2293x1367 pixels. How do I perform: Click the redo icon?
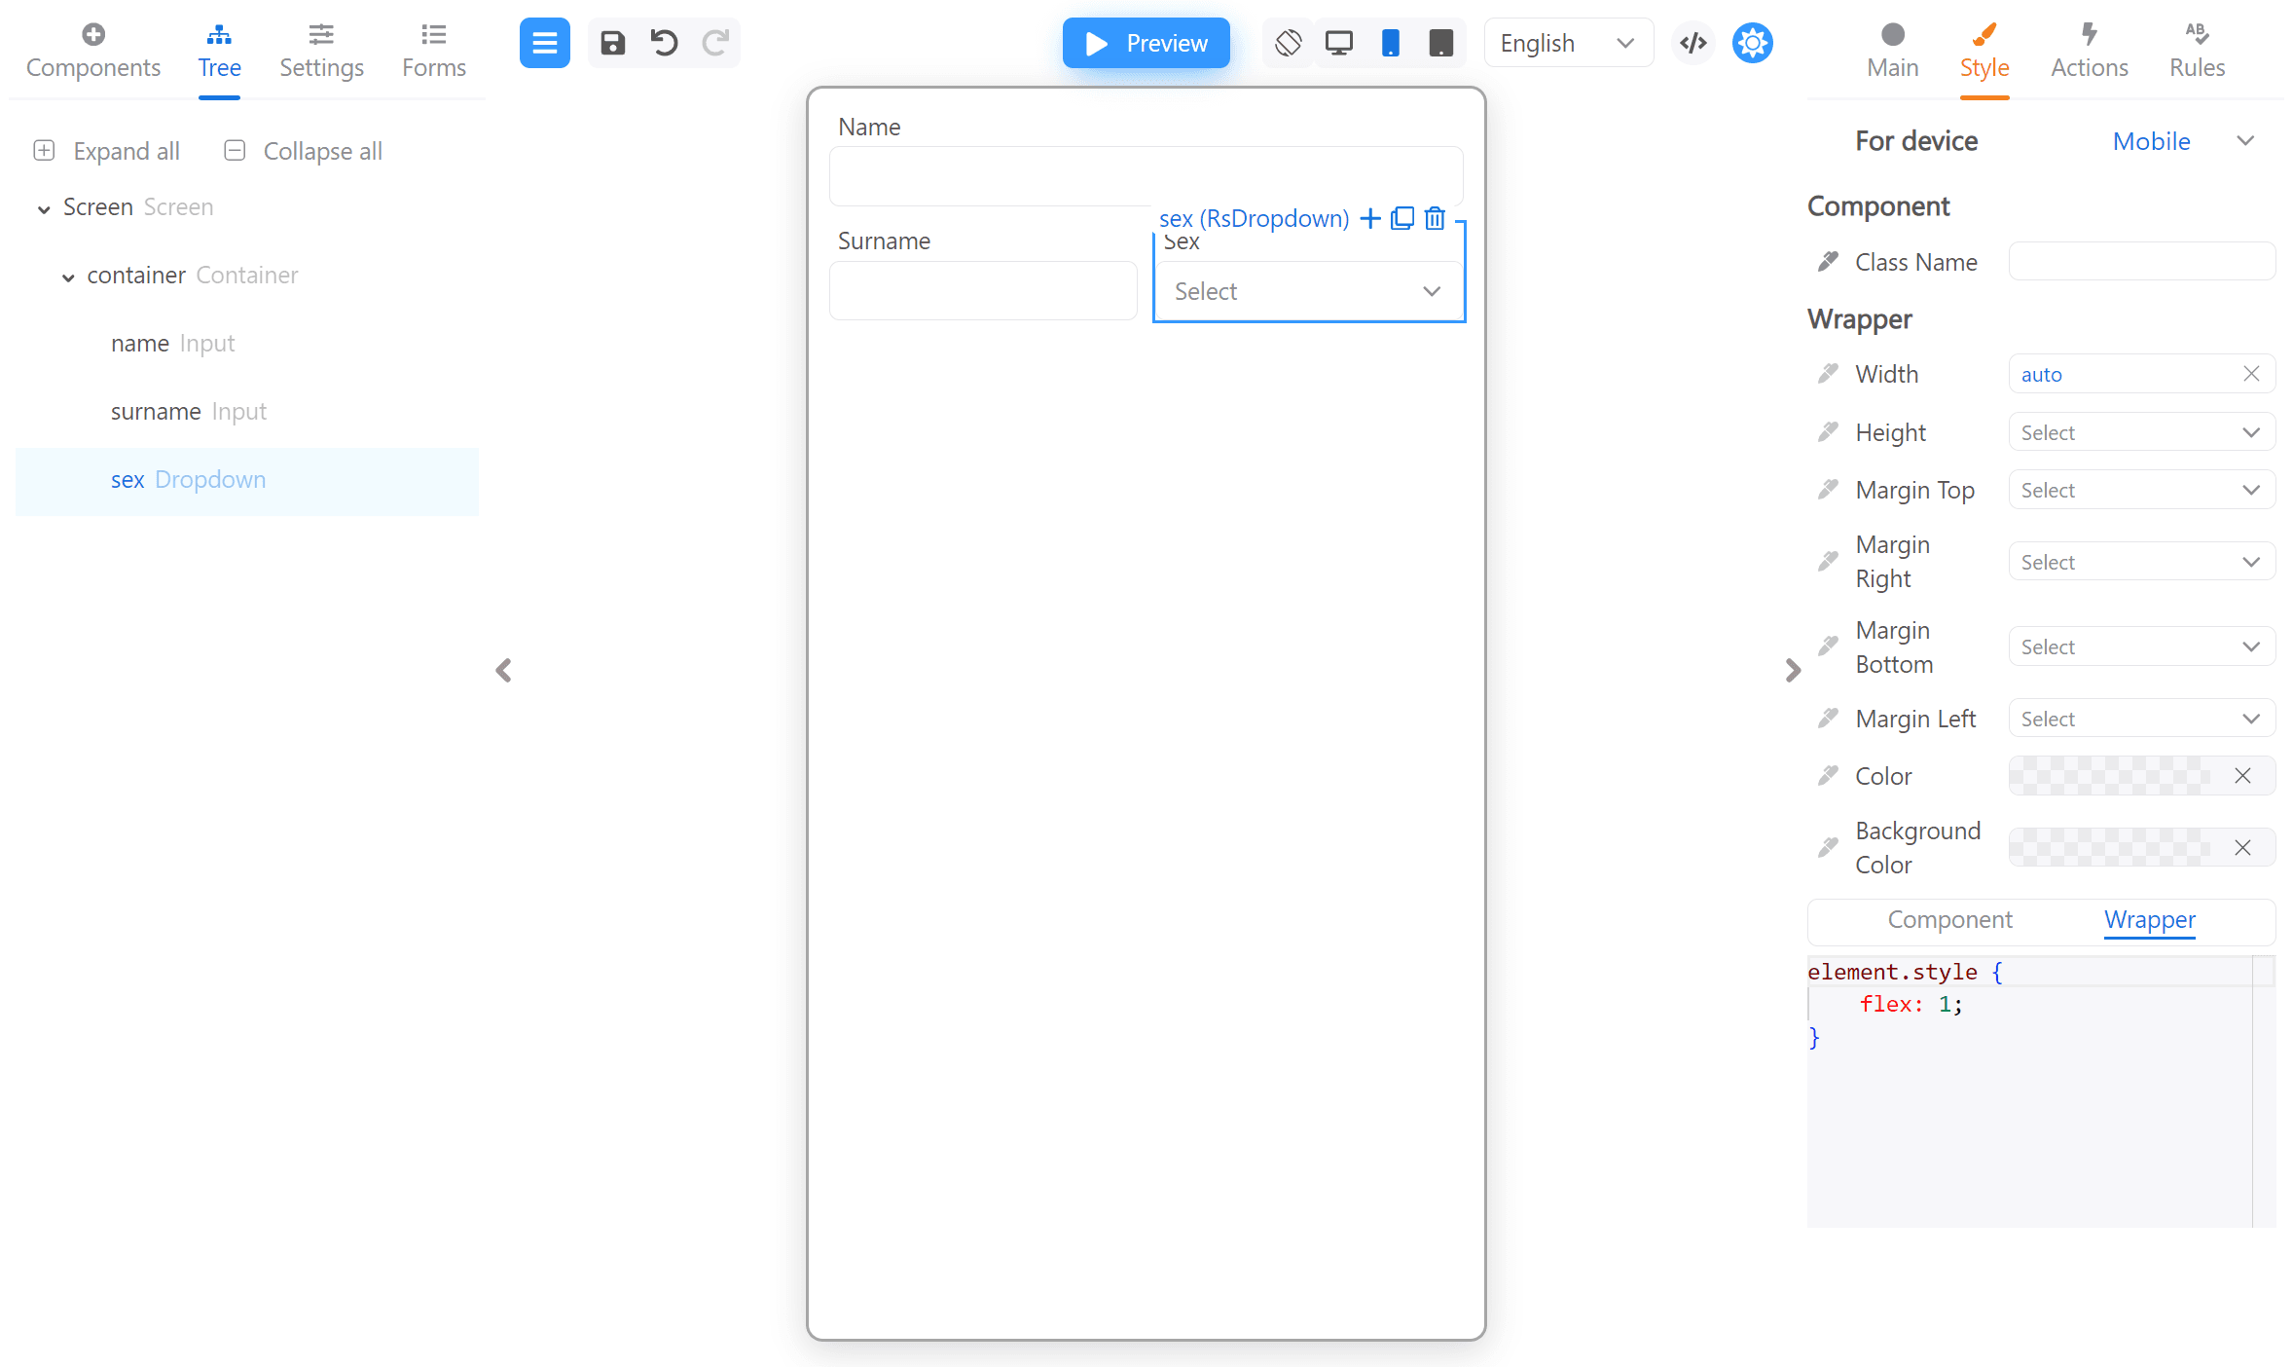[714, 43]
